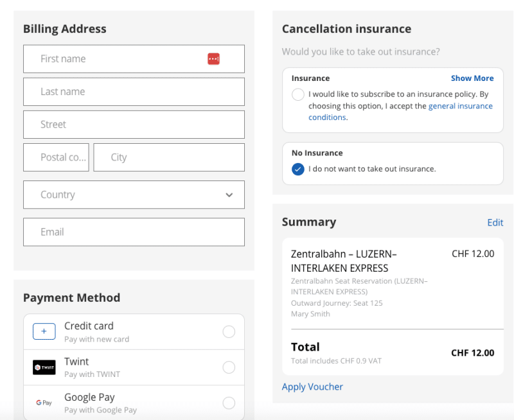Click the Apply Voucher link
Viewport: 514px width, 420px height.
coord(312,387)
